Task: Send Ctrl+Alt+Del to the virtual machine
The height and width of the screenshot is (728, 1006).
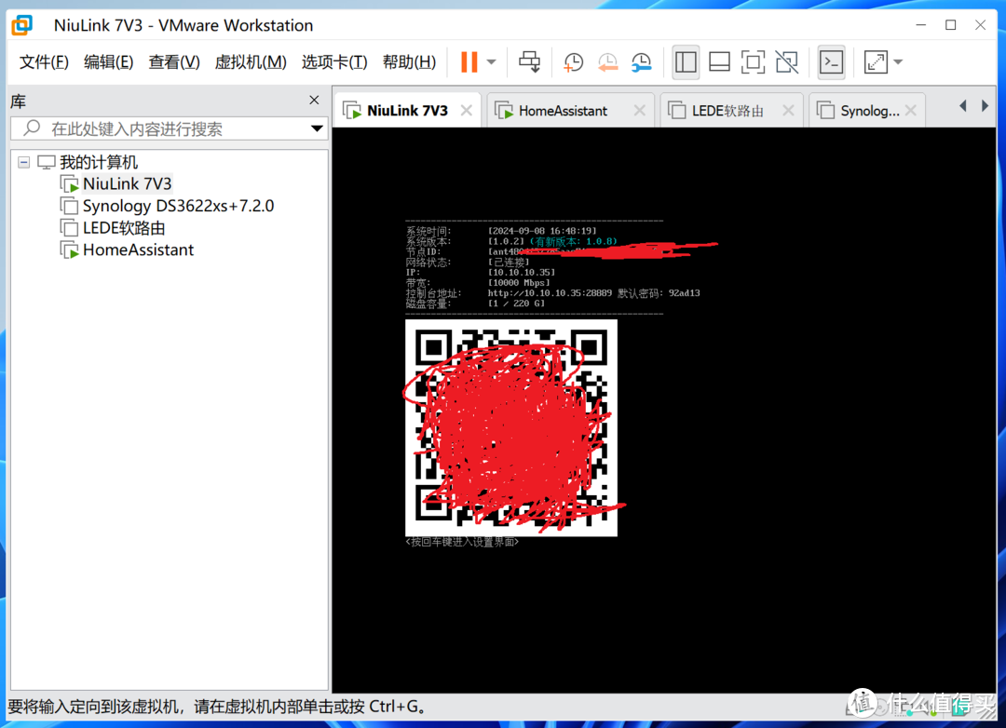Action: pyautogui.click(x=529, y=62)
